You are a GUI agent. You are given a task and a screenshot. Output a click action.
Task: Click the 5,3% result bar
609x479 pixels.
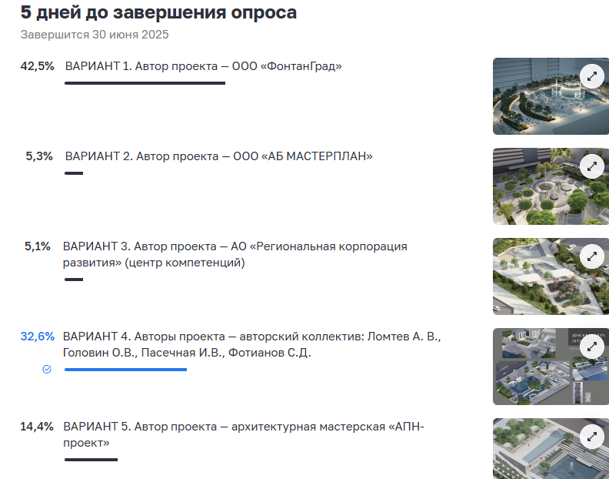tap(74, 173)
